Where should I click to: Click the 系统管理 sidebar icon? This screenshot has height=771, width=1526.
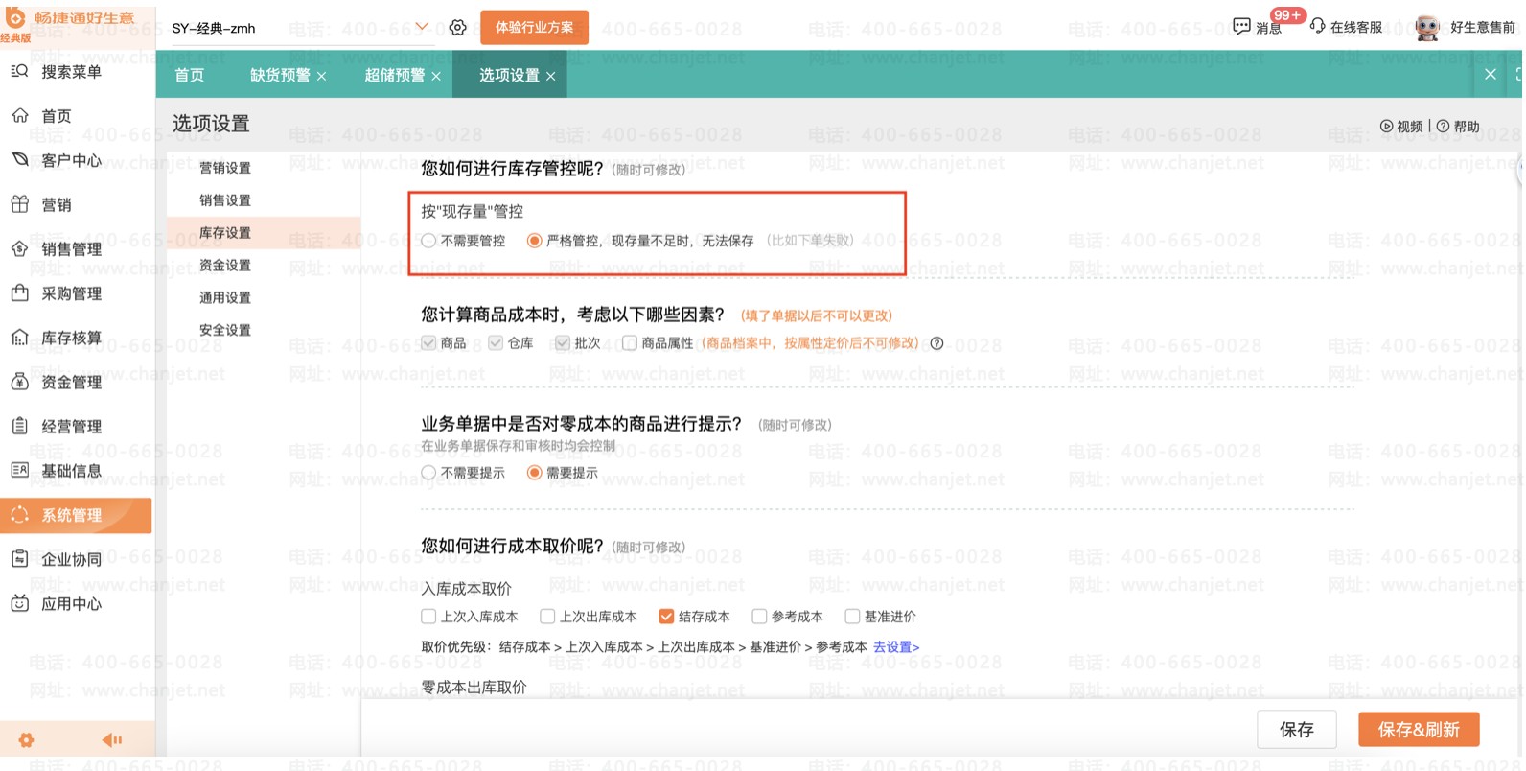point(19,515)
